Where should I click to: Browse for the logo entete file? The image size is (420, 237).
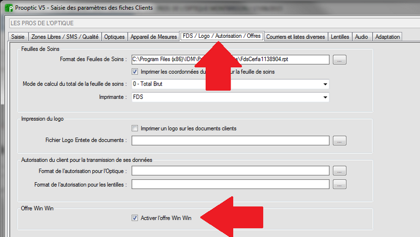(x=340, y=140)
